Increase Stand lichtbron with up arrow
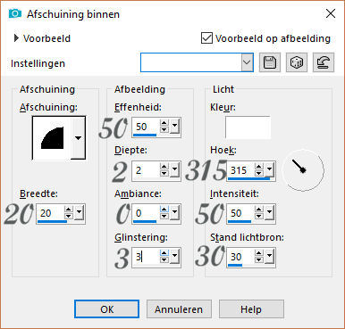This screenshot has height=329, width=345. tap(258, 253)
